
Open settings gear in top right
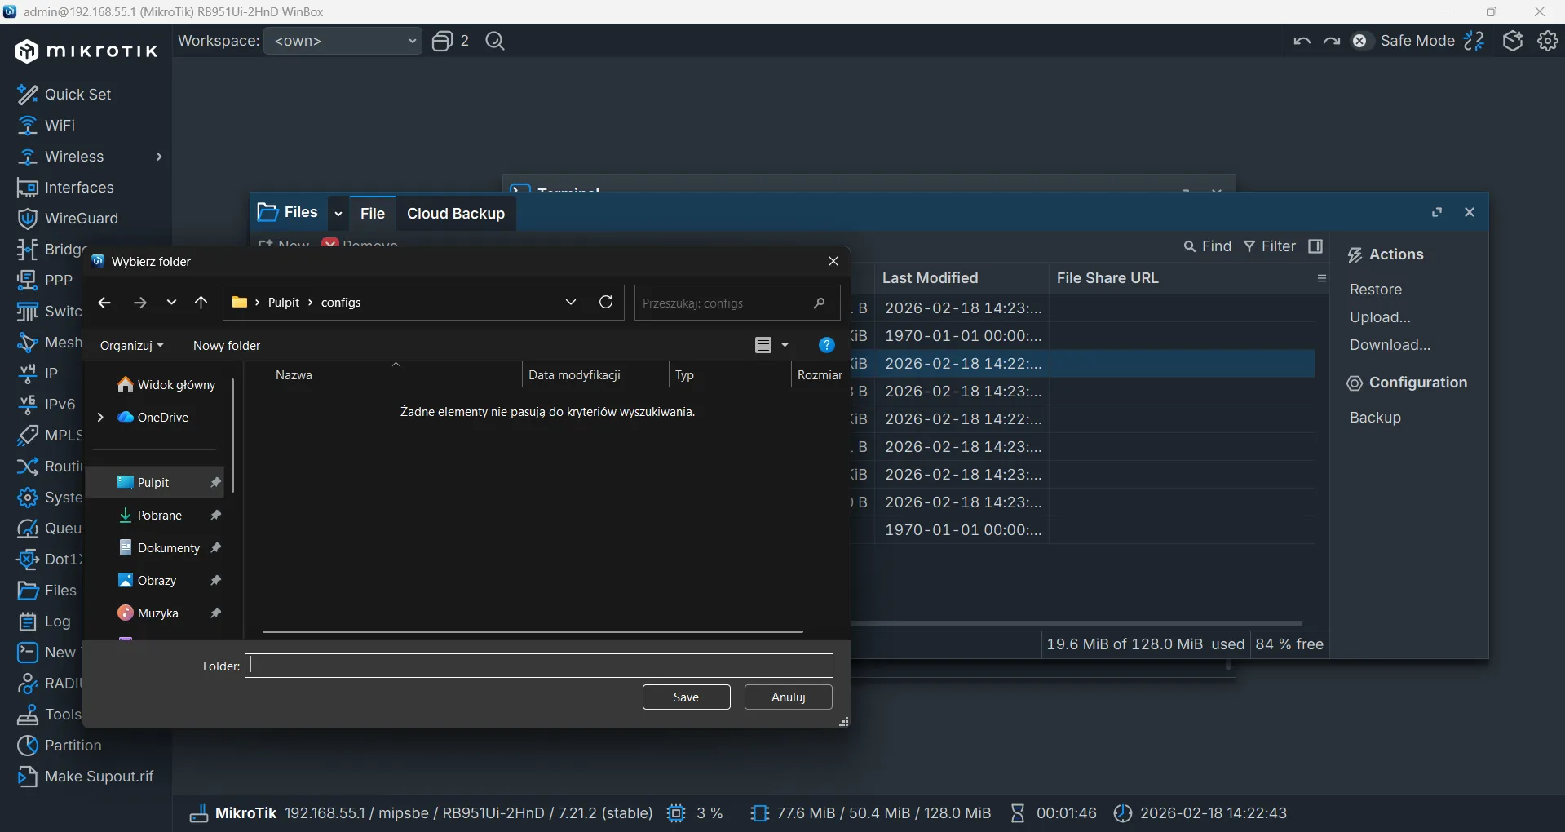coord(1547,41)
